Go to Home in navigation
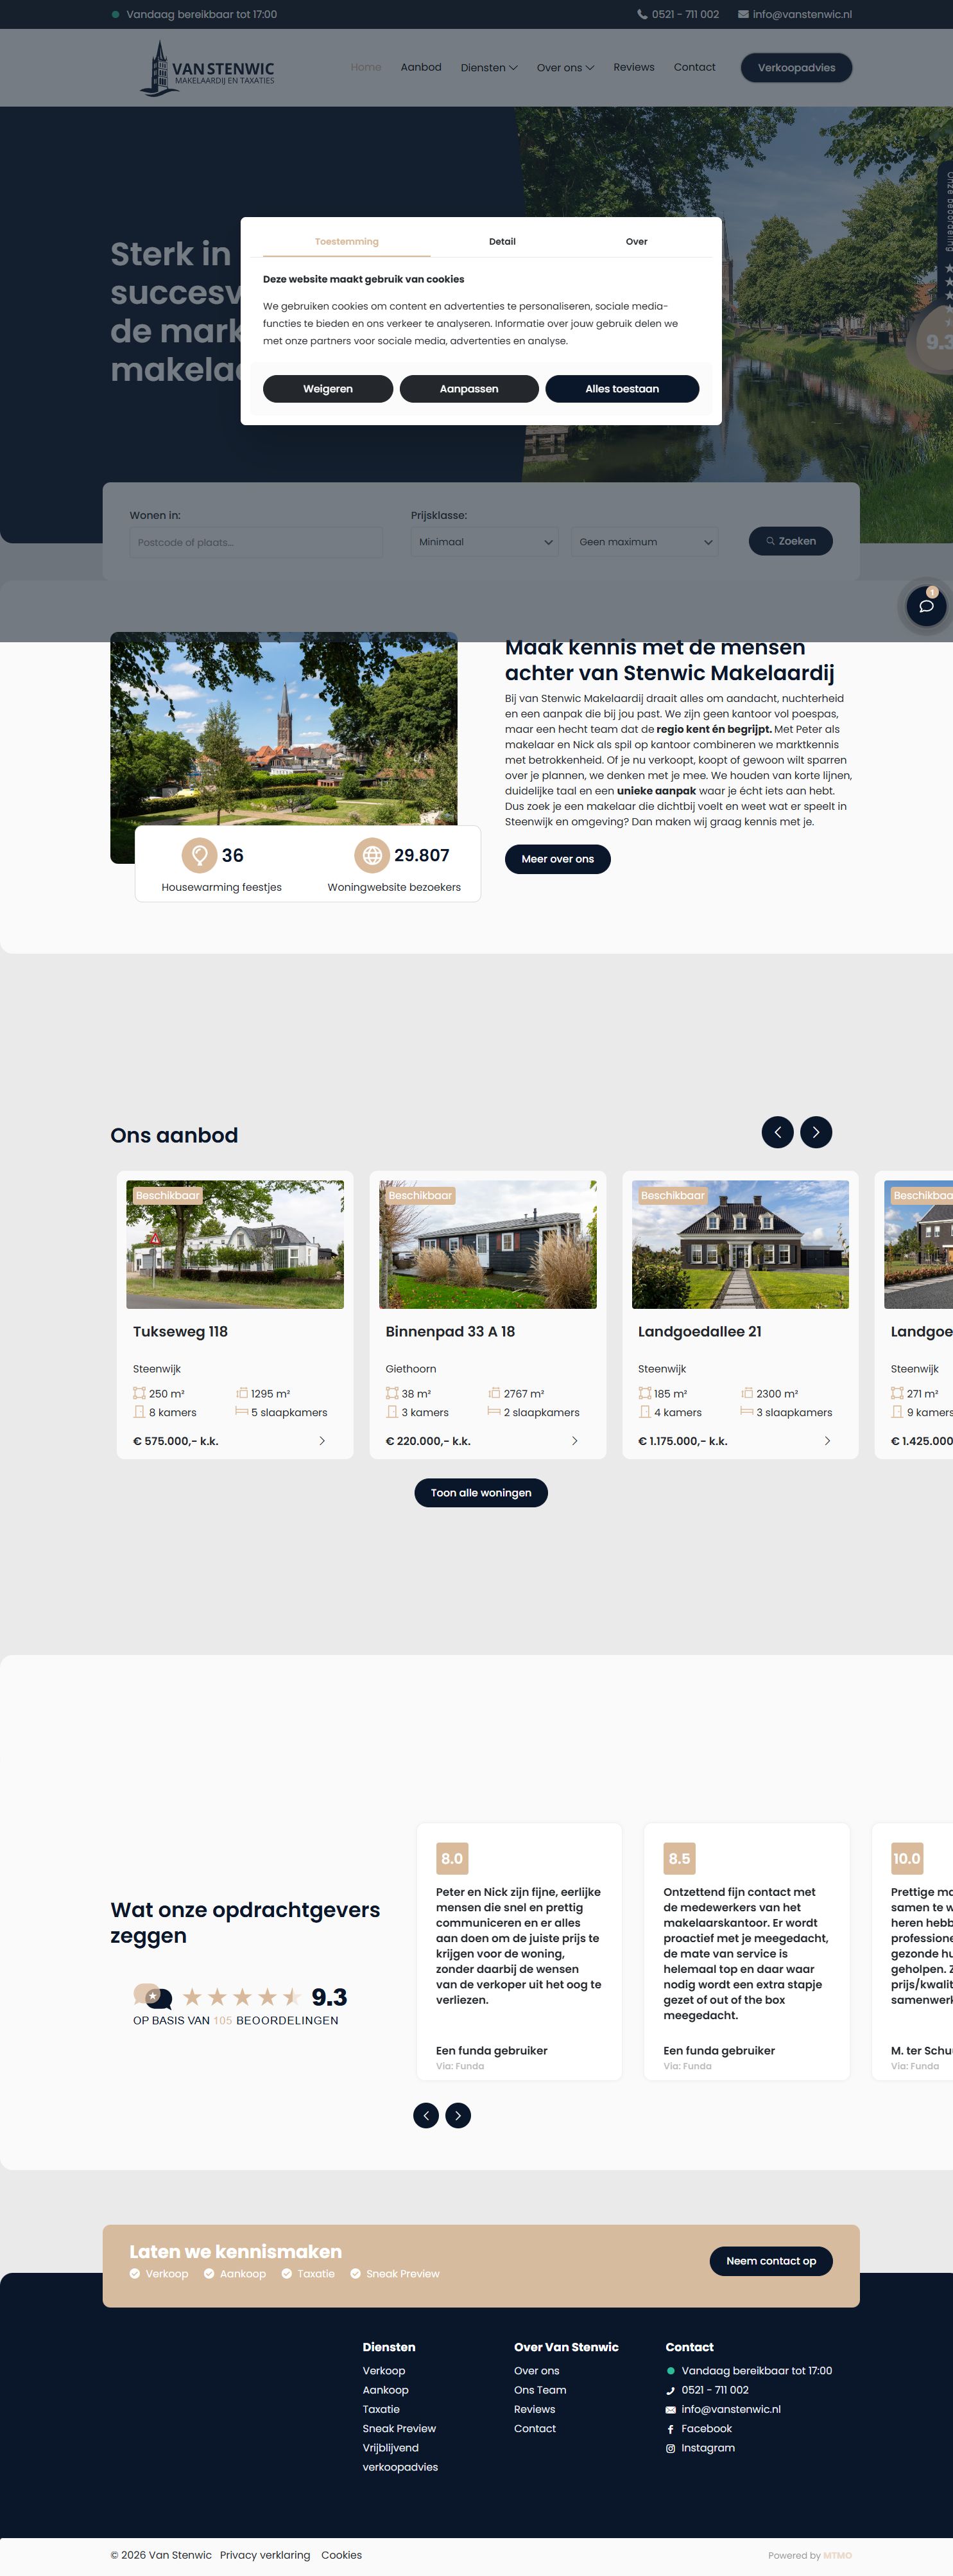The image size is (953, 2576). pos(366,67)
